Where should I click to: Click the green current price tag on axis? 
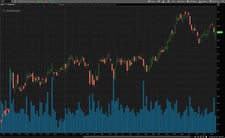click(220, 32)
